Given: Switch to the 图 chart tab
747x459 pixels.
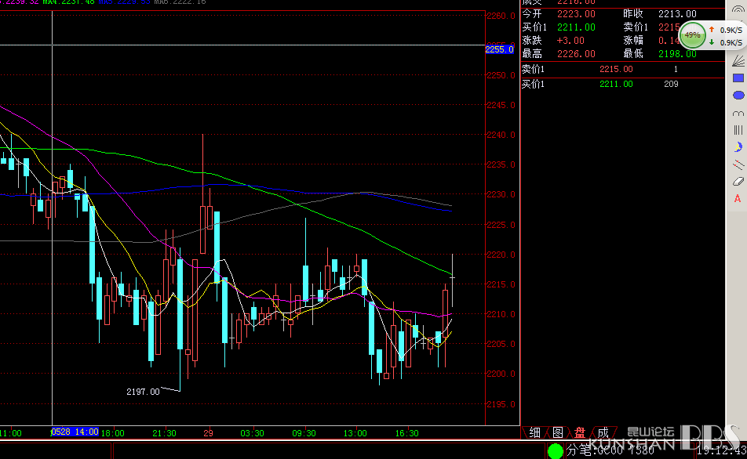Looking at the screenshot, I should click(557, 433).
